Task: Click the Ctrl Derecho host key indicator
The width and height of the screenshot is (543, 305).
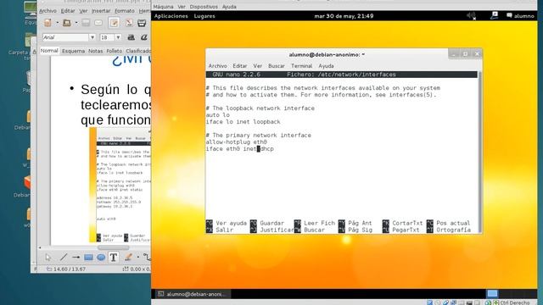Action: tap(515, 302)
